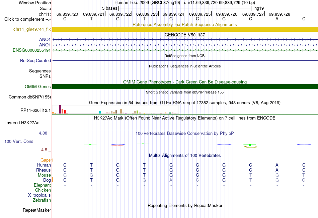Click the Mouse species label
This screenshot has width=318, height=218.
click(x=44, y=175)
